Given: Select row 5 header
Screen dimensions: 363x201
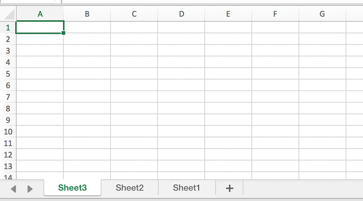Looking at the screenshot, I should [8, 74].
